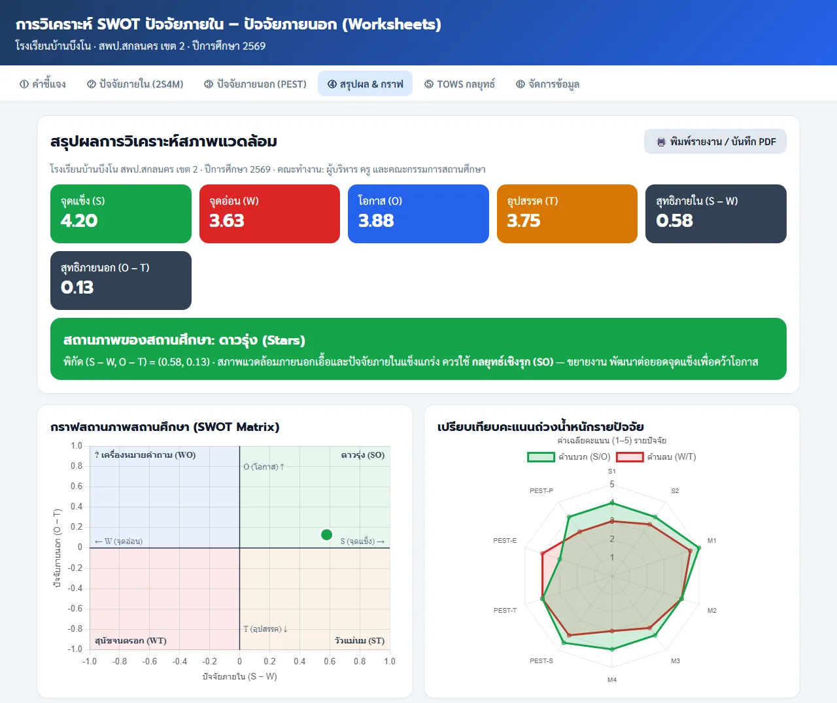
Task: Click the สุนัขจนตรอก (WT) quadrant label
Action: tap(131, 641)
